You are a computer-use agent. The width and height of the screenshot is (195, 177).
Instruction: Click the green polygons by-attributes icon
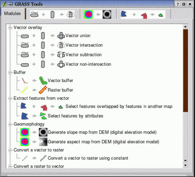pyautogui.click(x=43, y=116)
